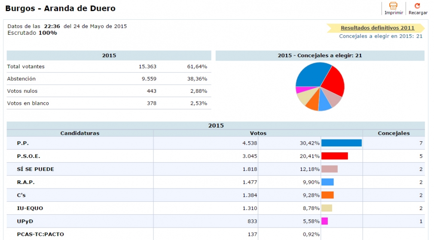The height and width of the screenshot is (240, 434).
Task: Select the SÍ SE PUEDE candidature name
Action: (x=35, y=169)
